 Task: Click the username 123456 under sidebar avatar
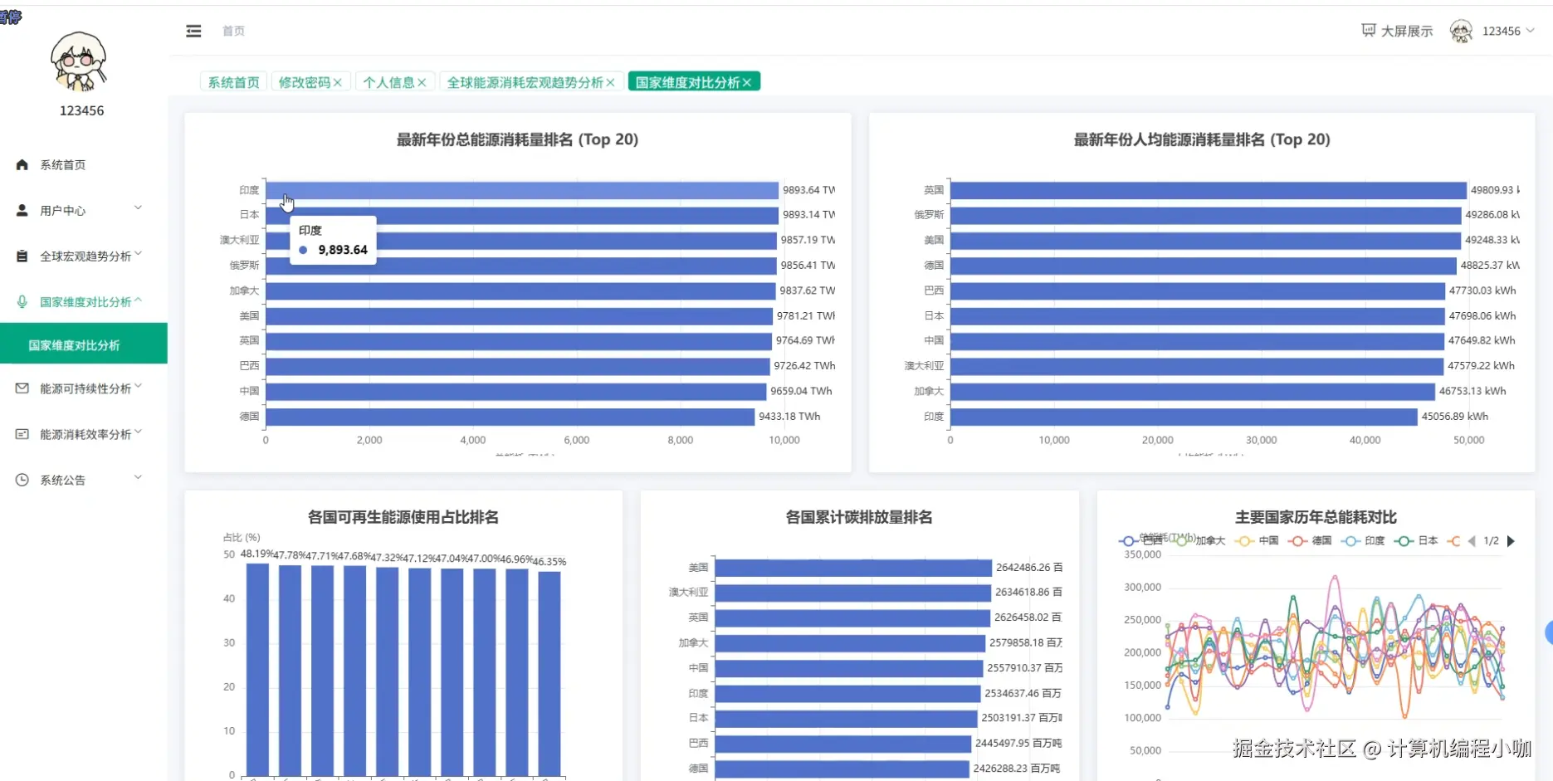pos(81,110)
